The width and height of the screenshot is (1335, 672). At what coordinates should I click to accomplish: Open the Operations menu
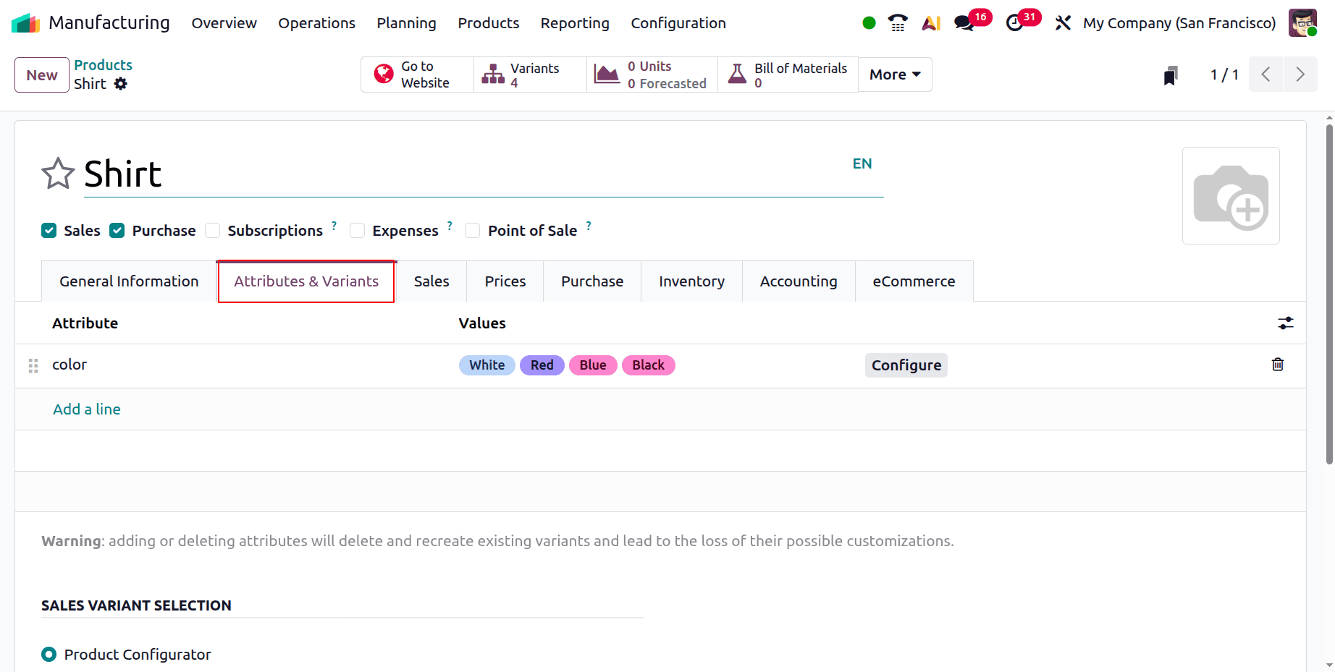pyautogui.click(x=316, y=23)
